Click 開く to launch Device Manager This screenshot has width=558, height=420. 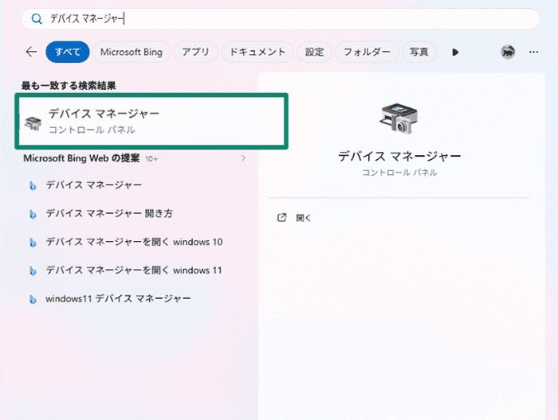[x=304, y=218]
